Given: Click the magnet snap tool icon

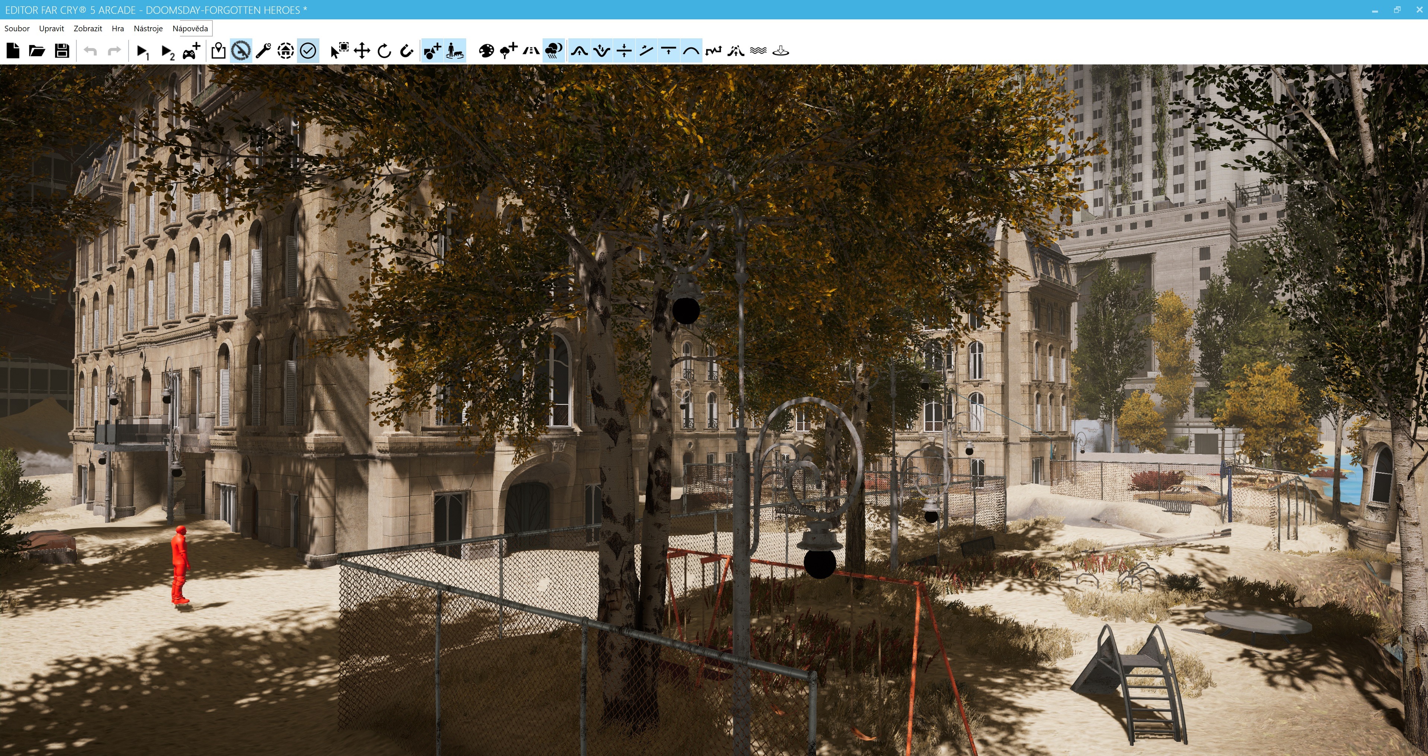Looking at the screenshot, I should 406,51.
